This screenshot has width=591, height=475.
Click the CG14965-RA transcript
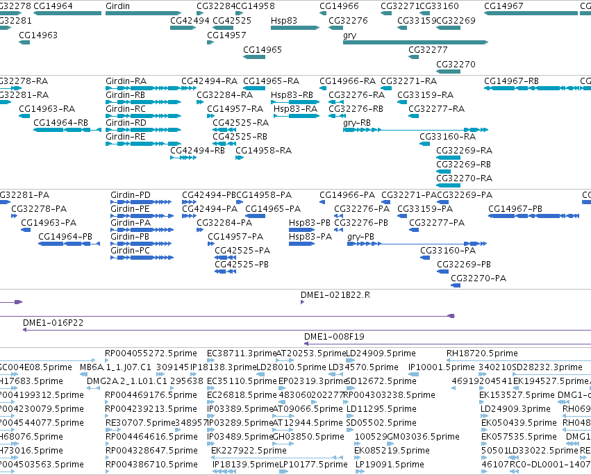pyautogui.click(x=254, y=87)
